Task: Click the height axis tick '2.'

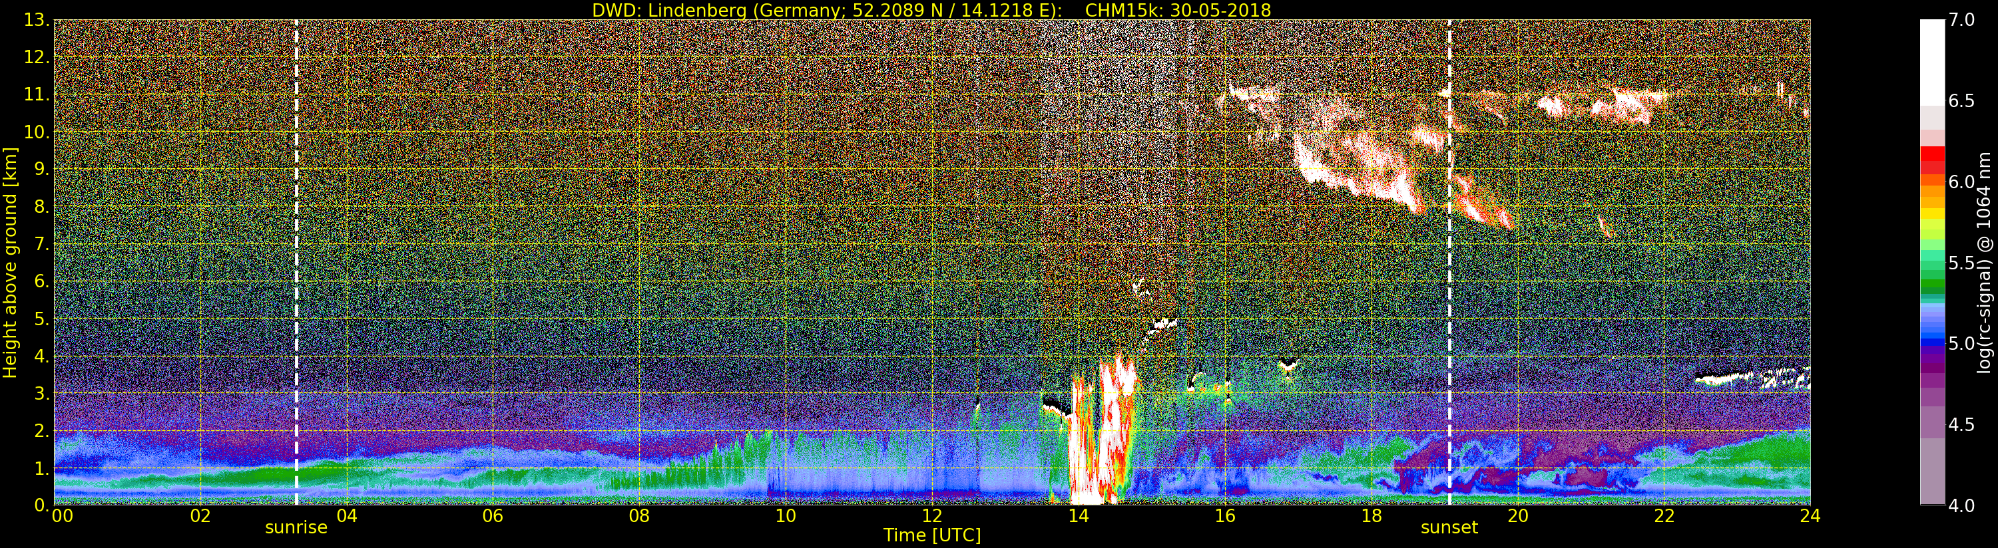Action: click(41, 430)
